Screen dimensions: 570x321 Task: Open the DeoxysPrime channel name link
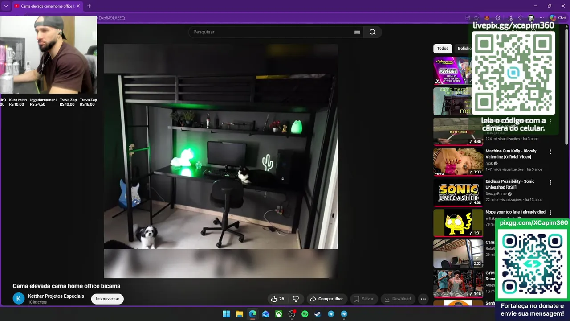click(x=496, y=194)
